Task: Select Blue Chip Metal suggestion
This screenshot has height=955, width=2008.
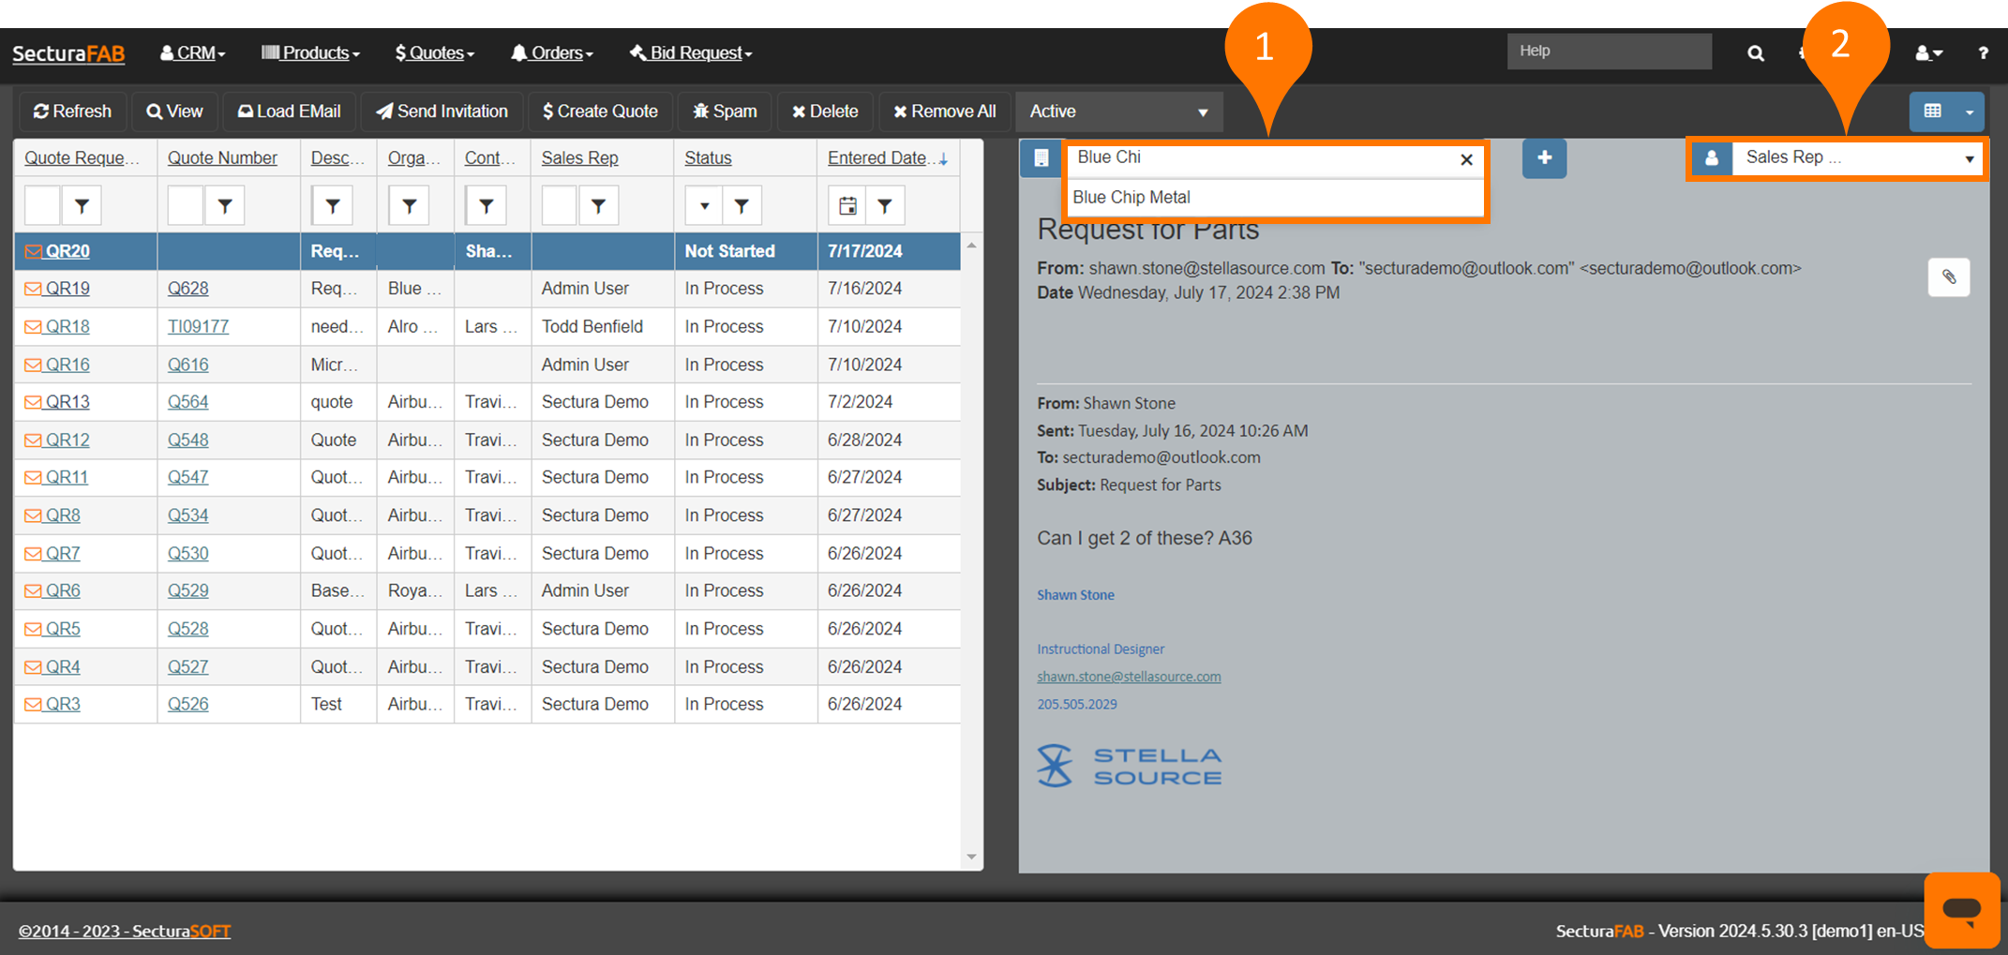Action: coord(1131,198)
